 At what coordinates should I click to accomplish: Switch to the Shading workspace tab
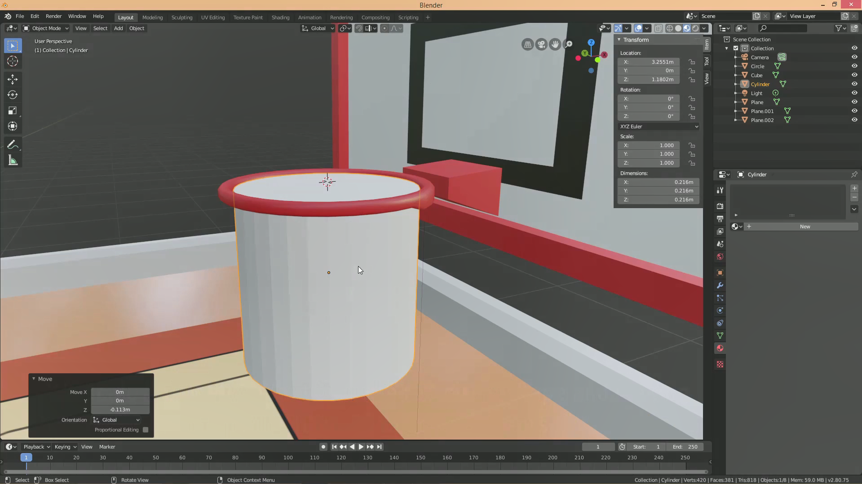(280, 17)
